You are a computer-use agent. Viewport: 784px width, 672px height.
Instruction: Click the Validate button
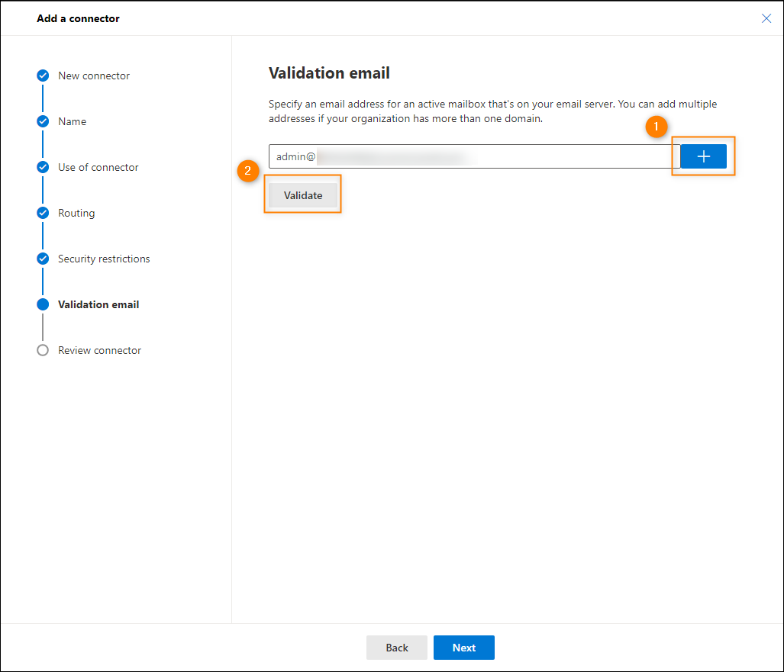(x=303, y=195)
